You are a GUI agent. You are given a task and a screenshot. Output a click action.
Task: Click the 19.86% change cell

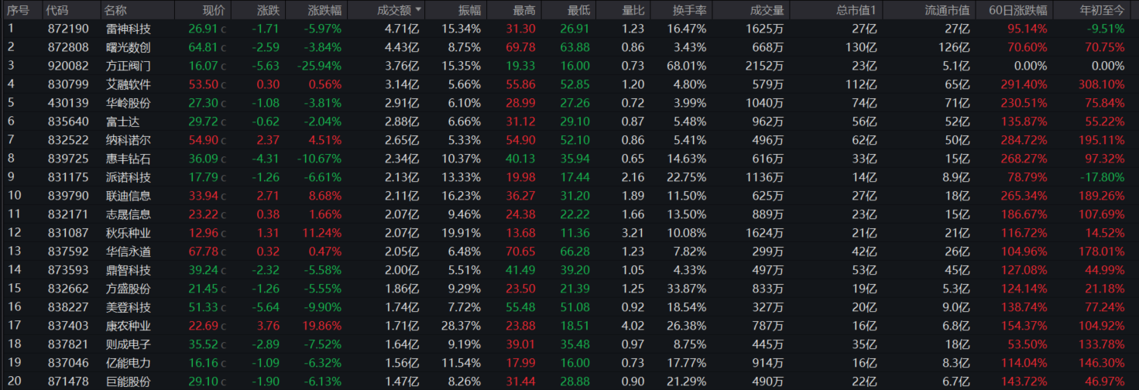(x=321, y=326)
